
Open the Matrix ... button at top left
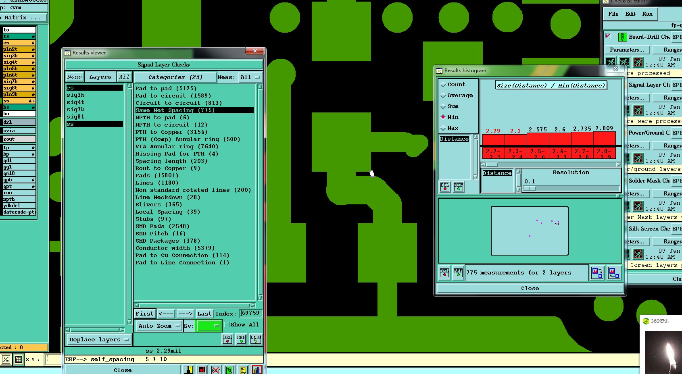pos(23,18)
